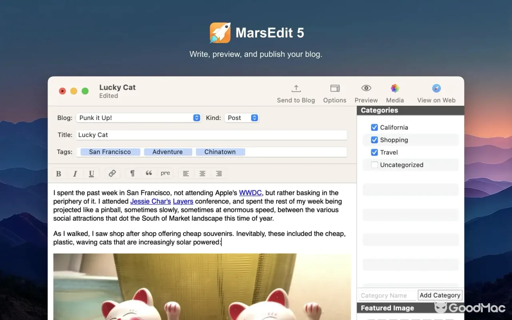The height and width of the screenshot is (320, 512).
Task: Show the Preview eye icon
Action: (366, 88)
